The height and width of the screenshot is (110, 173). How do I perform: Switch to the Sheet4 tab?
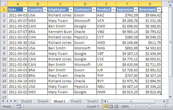43,101
